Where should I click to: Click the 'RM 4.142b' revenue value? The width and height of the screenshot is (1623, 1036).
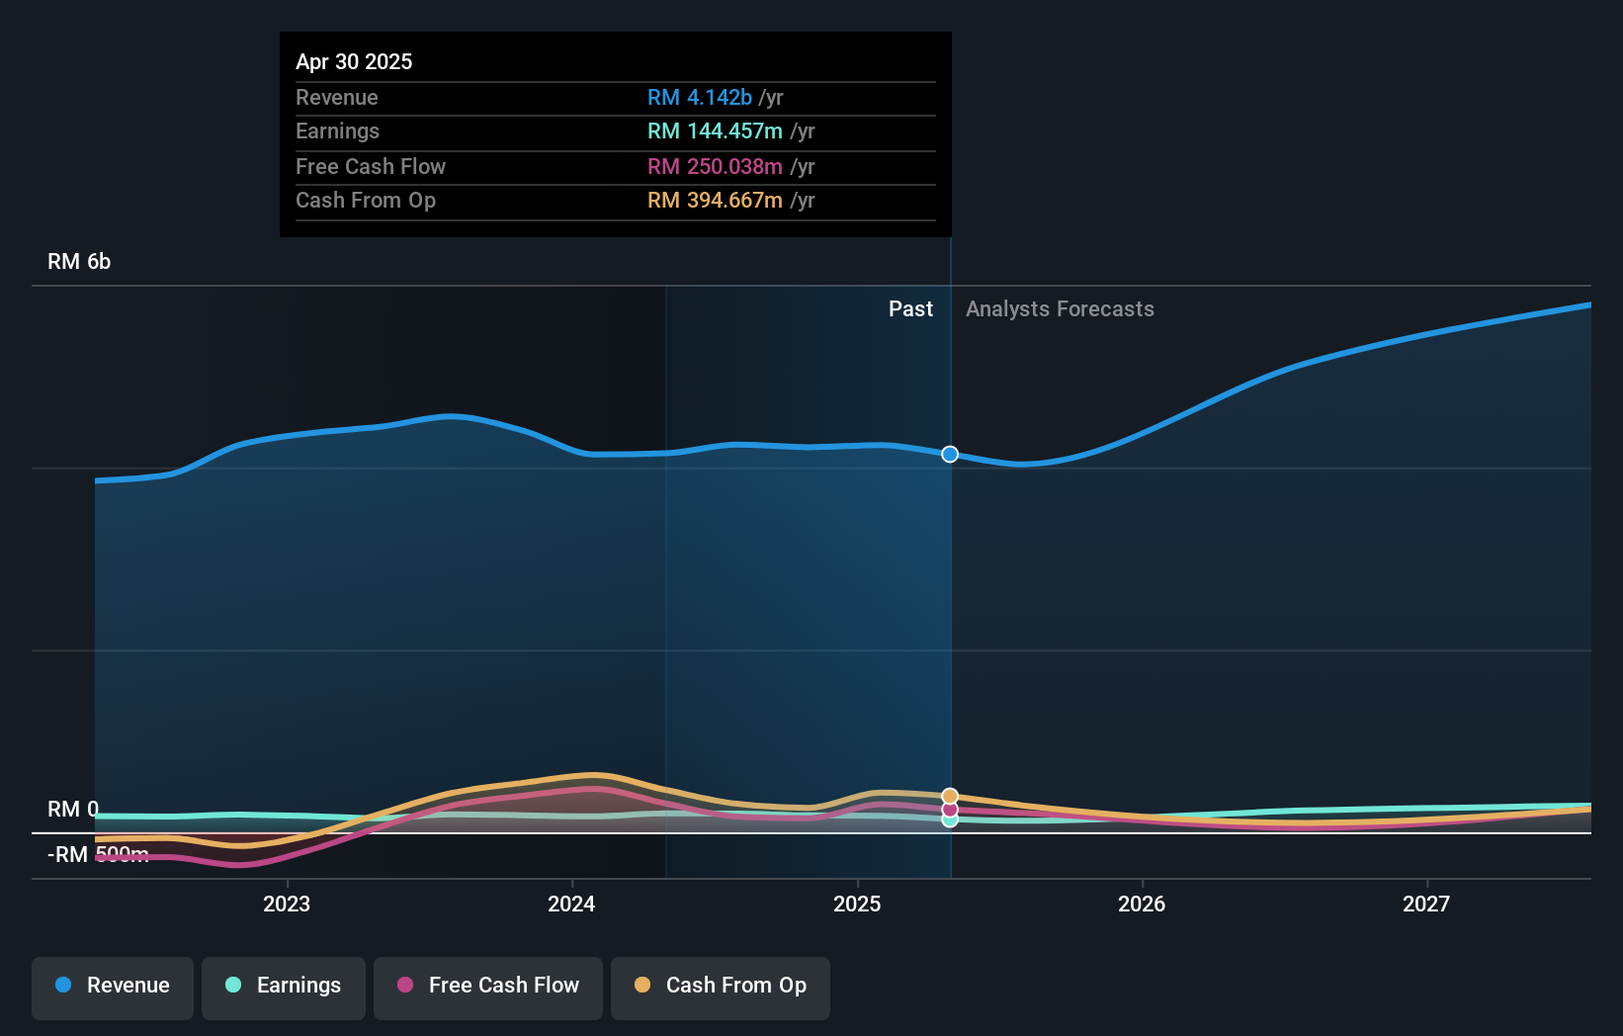(700, 98)
